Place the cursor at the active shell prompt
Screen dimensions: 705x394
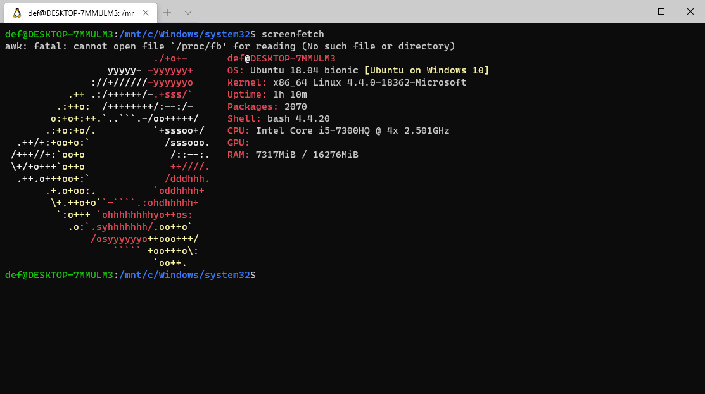coord(262,274)
